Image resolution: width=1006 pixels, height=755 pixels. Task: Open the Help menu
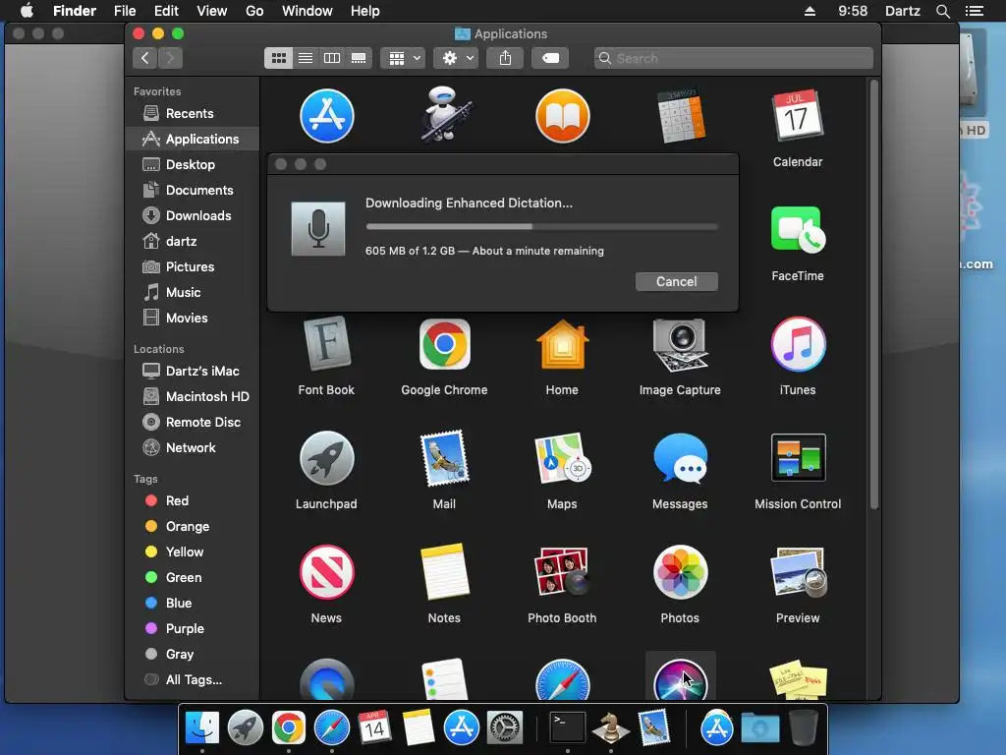365,11
